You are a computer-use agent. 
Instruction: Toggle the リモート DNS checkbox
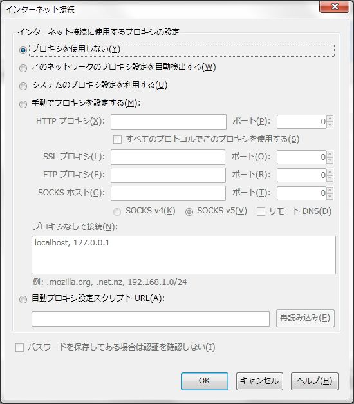261,212
